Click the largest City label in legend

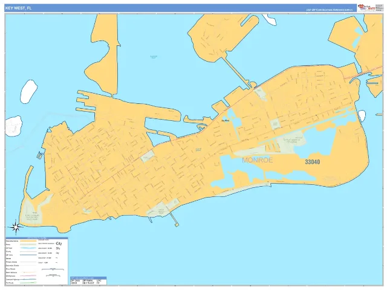(x=59, y=243)
